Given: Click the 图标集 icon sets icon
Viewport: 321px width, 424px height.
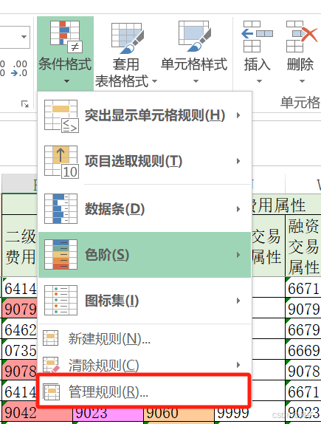Looking at the screenshot, I should pyautogui.click(x=61, y=300).
